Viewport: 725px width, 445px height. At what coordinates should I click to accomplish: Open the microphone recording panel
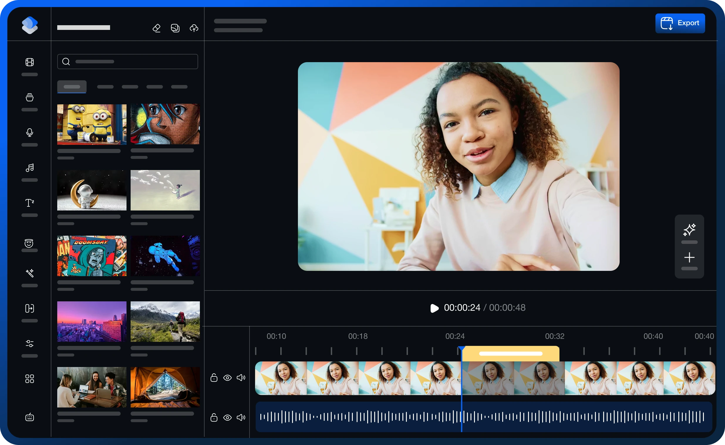(29, 133)
